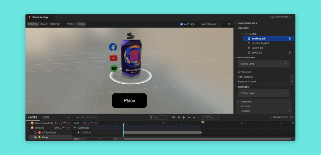Select the Off (default) radio button
321x155 pixels.
coord(35,133)
